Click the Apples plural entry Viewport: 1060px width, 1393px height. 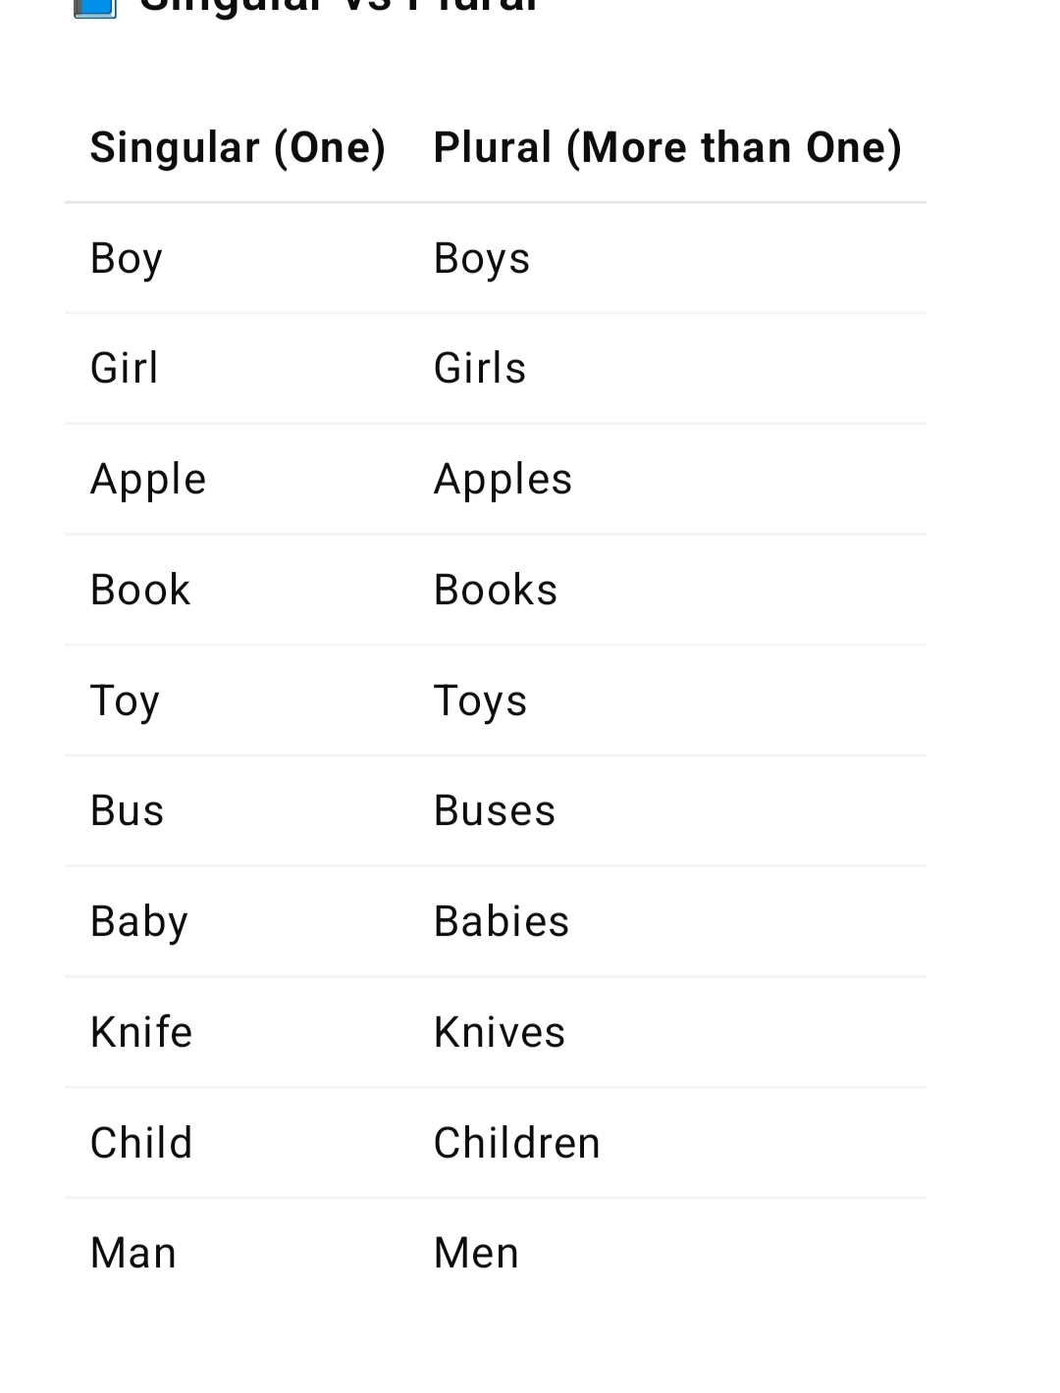point(503,480)
